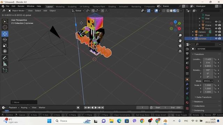Toggle the show overlays button
Image resolution: width=223 pixels, height=125 pixels.
pyautogui.click(x=156, y=11)
